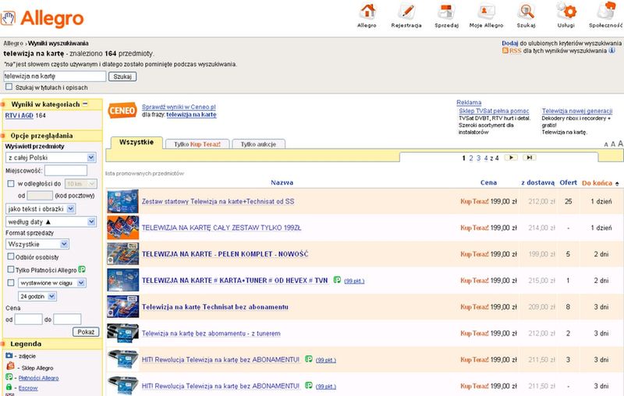This screenshot has width=624, height=396.
Task: Select the largest font size A
Action: tap(620, 143)
